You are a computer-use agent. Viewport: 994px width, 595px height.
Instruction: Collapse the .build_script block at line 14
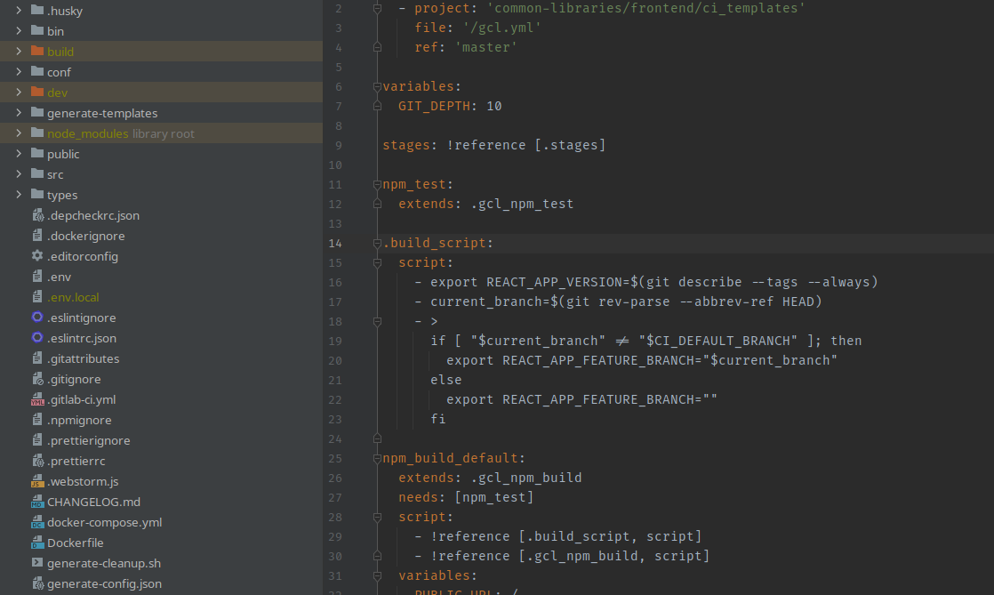tap(377, 243)
